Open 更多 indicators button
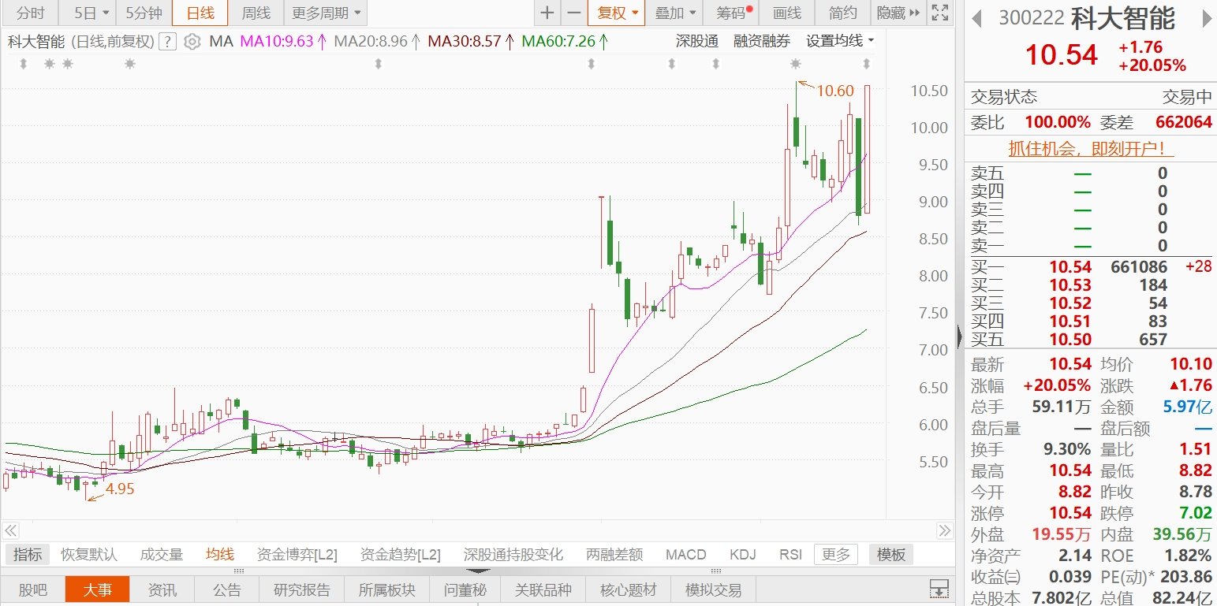Viewport: 1217px width, 606px height. [836, 554]
